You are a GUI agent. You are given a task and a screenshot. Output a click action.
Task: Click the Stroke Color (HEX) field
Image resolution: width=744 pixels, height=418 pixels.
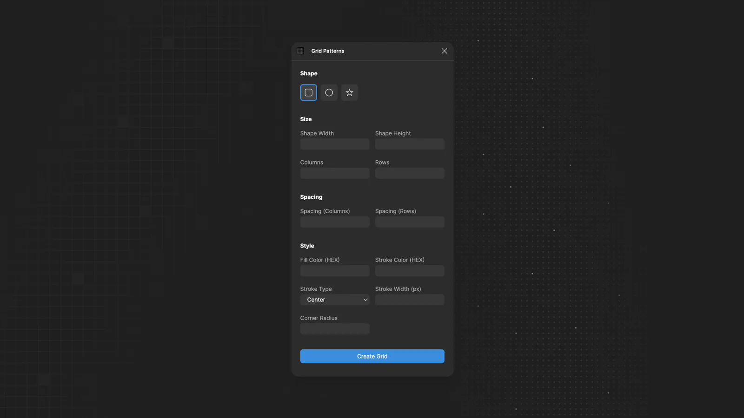click(x=410, y=271)
